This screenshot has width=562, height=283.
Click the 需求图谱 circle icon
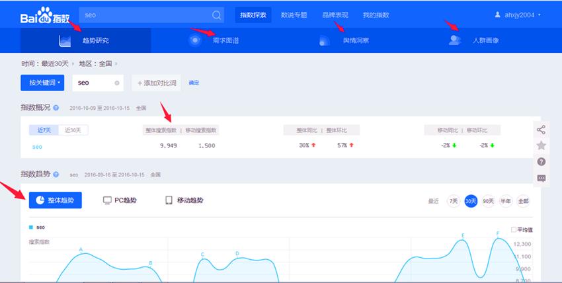(x=195, y=40)
